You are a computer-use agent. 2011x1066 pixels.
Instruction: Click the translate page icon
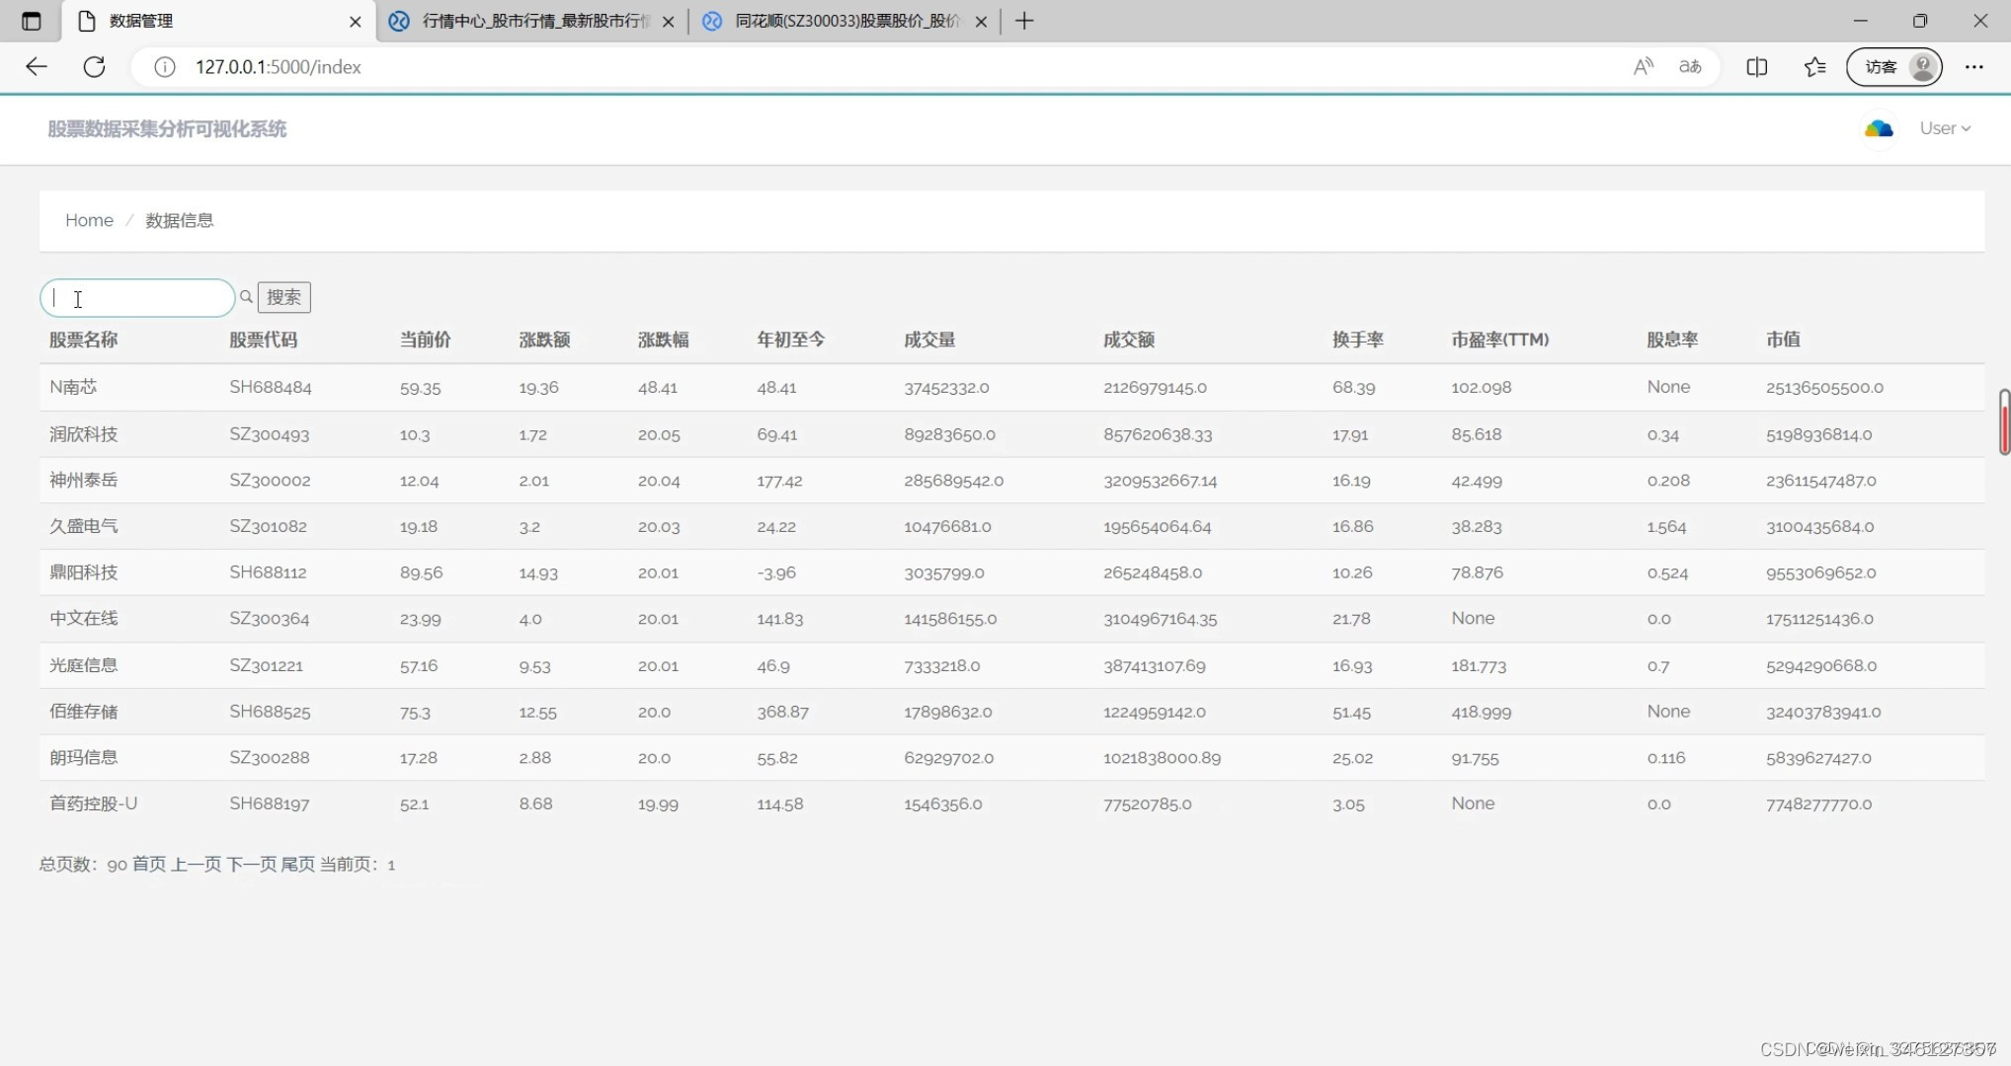click(x=1689, y=66)
